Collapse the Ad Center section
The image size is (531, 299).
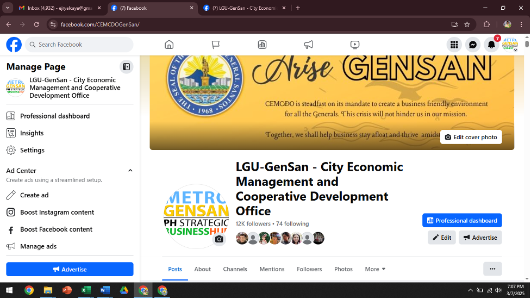point(130,171)
